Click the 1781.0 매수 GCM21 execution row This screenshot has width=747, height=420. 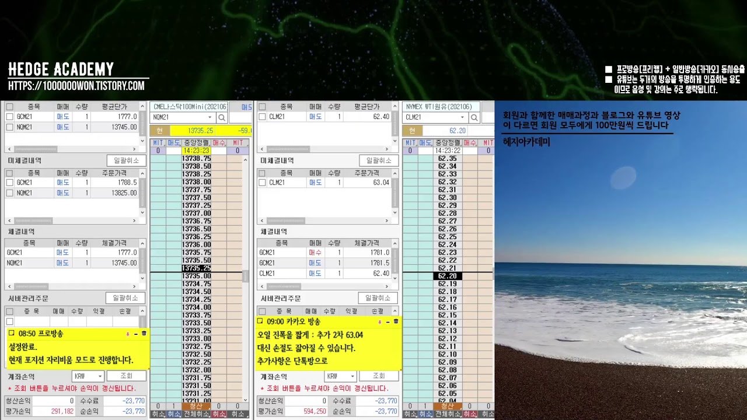324,253
